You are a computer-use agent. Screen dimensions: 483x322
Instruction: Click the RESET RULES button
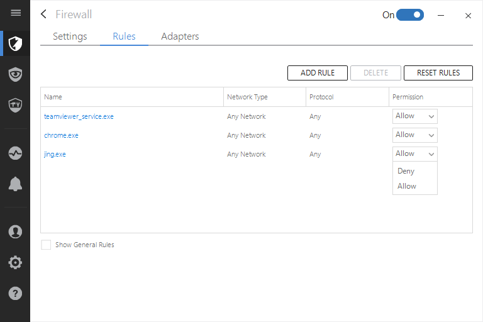click(438, 73)
